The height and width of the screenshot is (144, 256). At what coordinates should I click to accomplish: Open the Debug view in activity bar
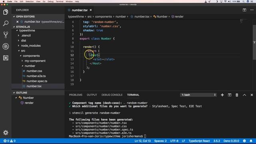(6, 46)
